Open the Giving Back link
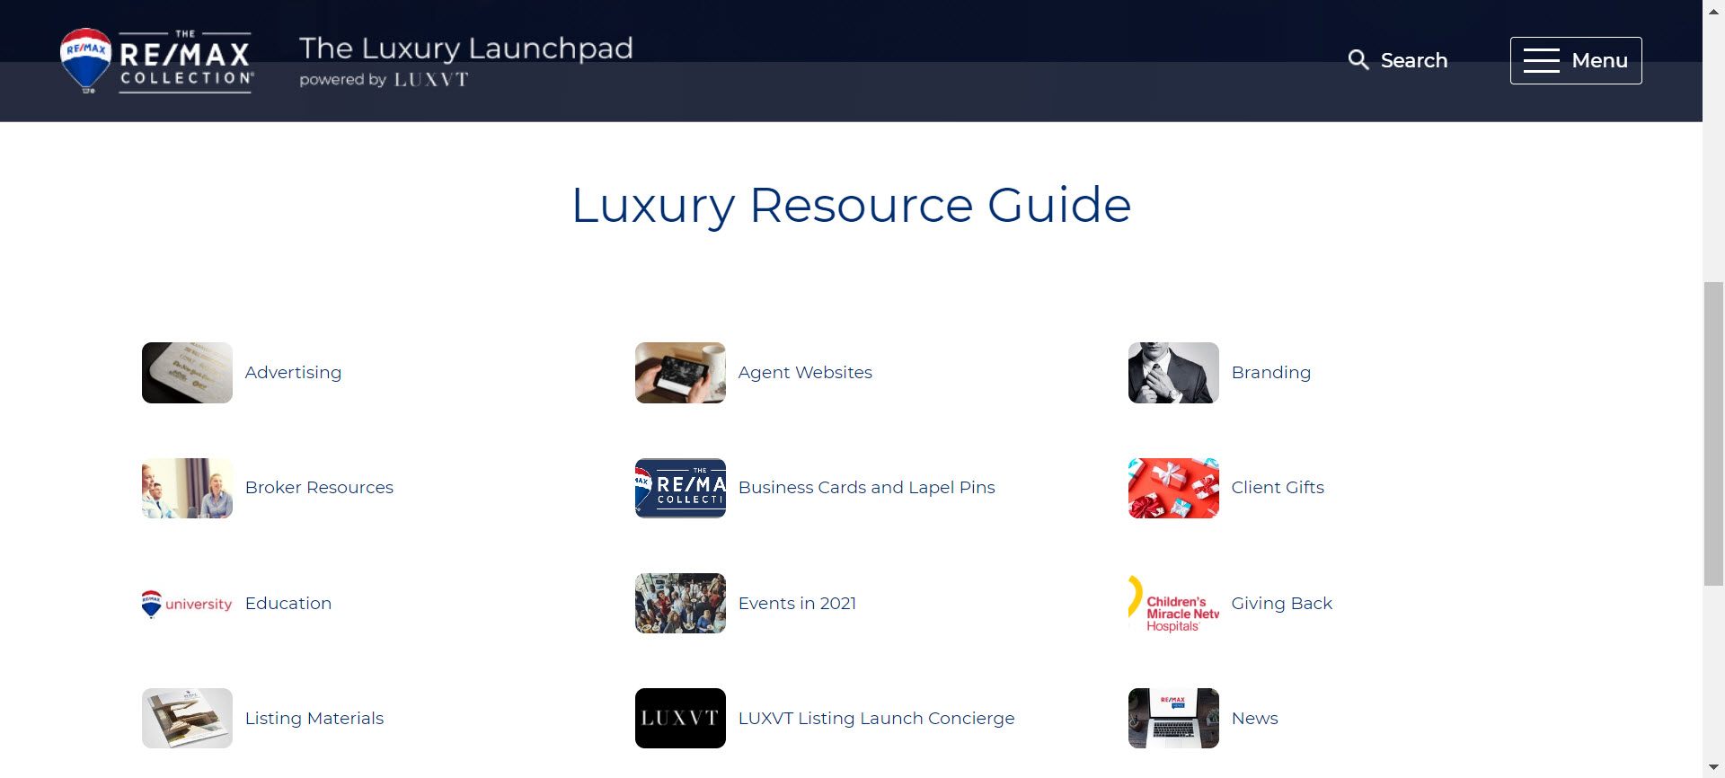The height and width of the screenshot is (778, 1725). (1281, 604)
